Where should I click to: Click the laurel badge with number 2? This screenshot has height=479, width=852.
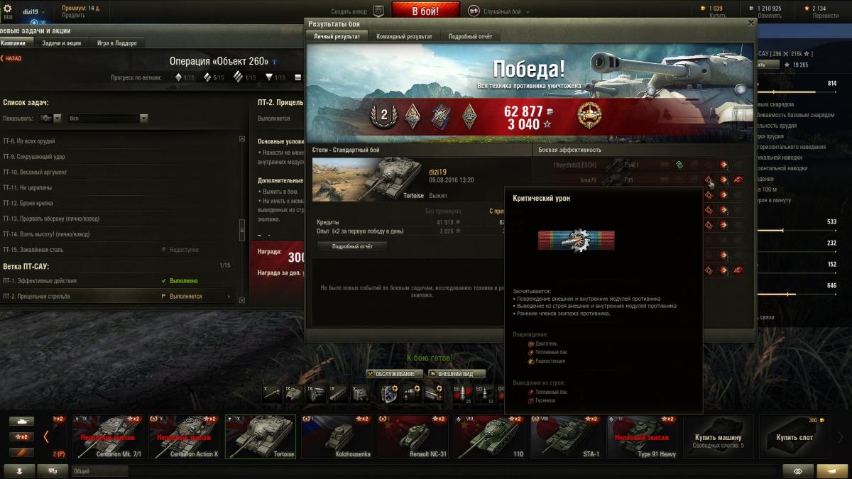point(384,115)
